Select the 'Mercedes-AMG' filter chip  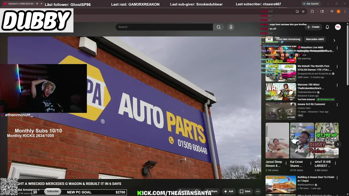(x=315, y=39)
